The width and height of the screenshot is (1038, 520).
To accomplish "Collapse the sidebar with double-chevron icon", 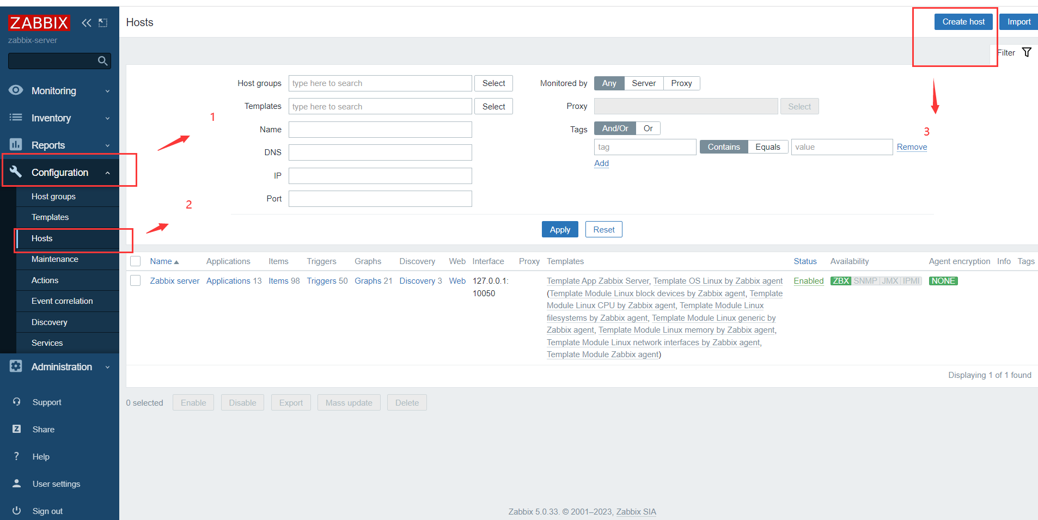I will tap(87, 23).
